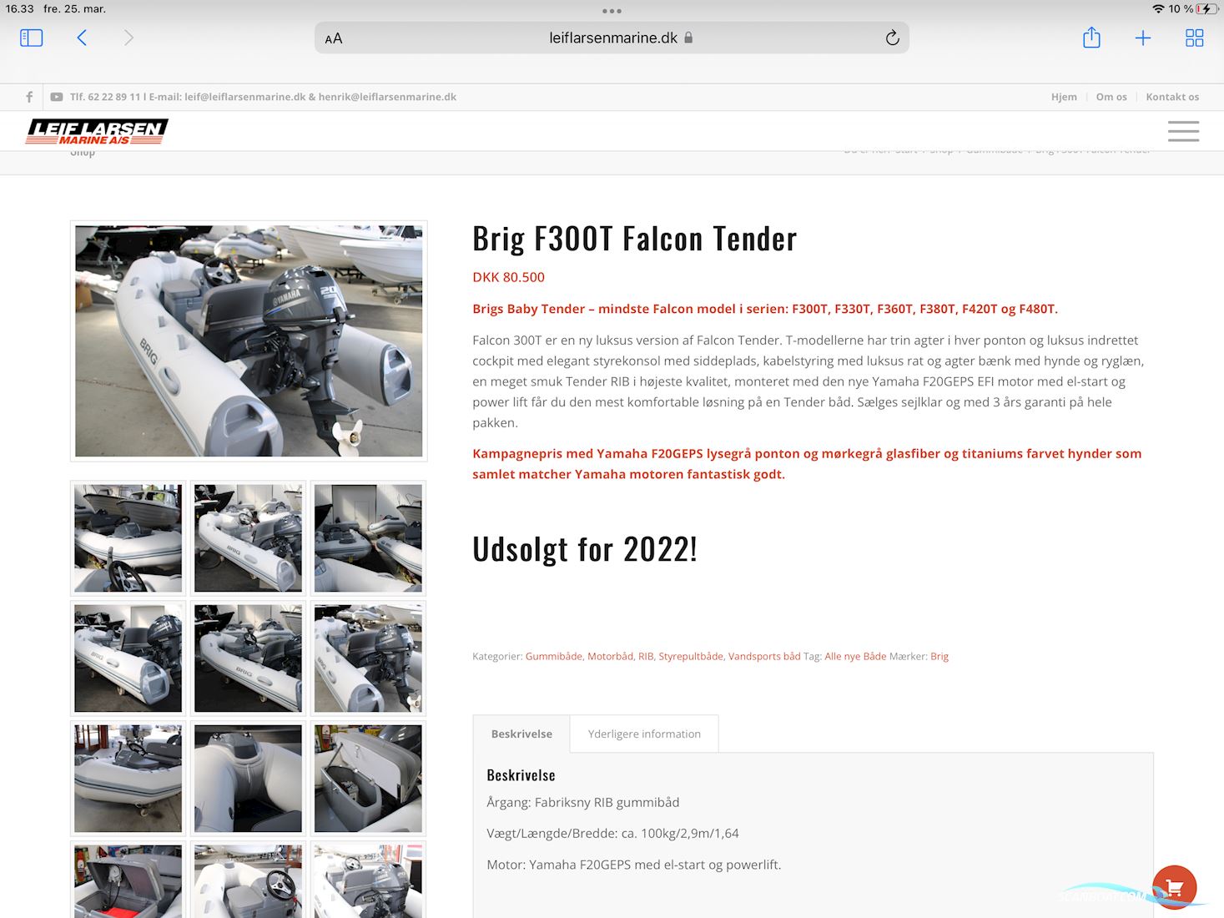Viewport: 1224px width, 918px height.
Task: Switch to the Yderligere information tab
Action: (644, 734)
